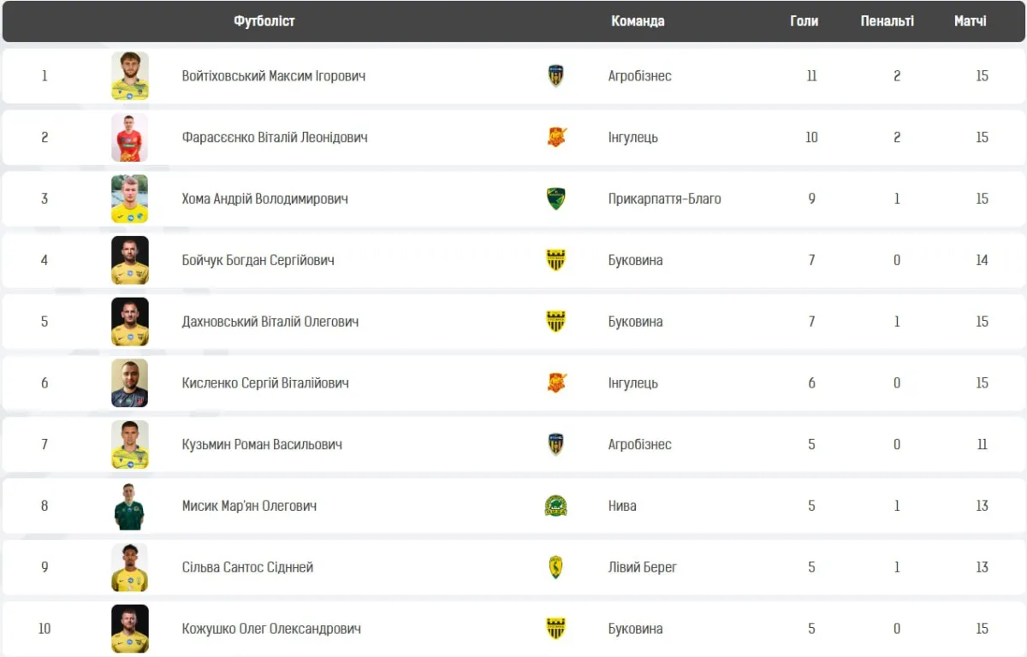Viewport: 1027px width, 657px height.
Task: Click the Інгулець logo beside Фарасєєнко
Action: pyautogui.click(x=556, y=137)
